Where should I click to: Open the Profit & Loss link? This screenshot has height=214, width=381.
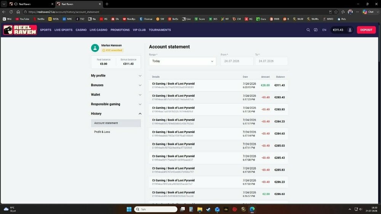point(102,132)
